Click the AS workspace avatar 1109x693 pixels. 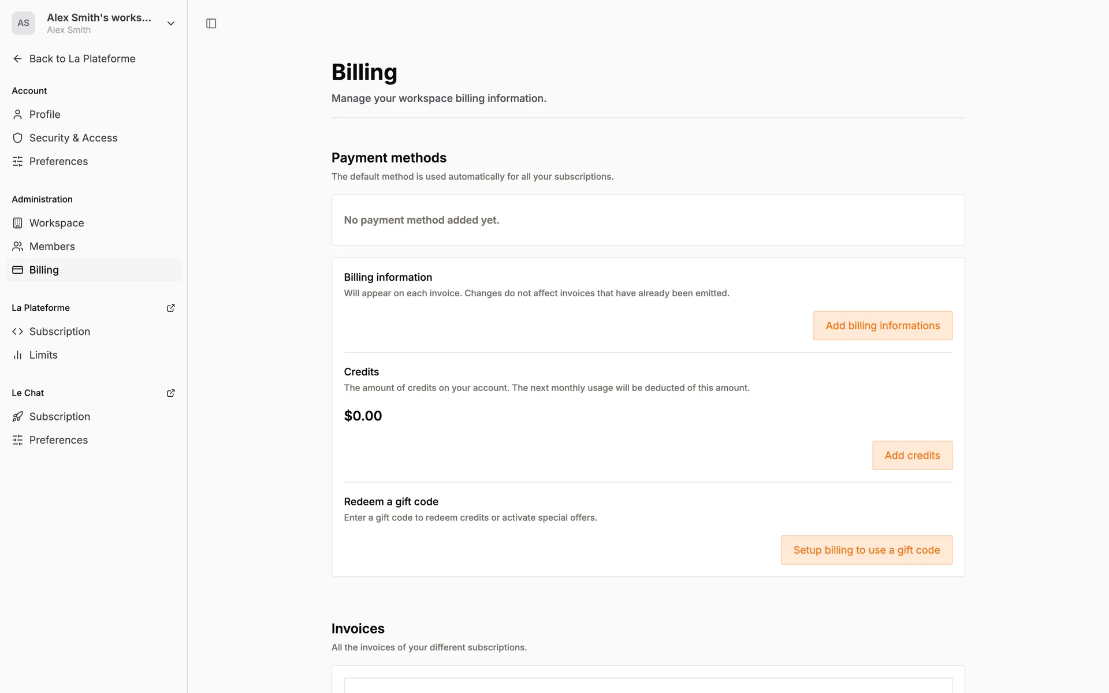pyautogui.click(x=23, y=23)
